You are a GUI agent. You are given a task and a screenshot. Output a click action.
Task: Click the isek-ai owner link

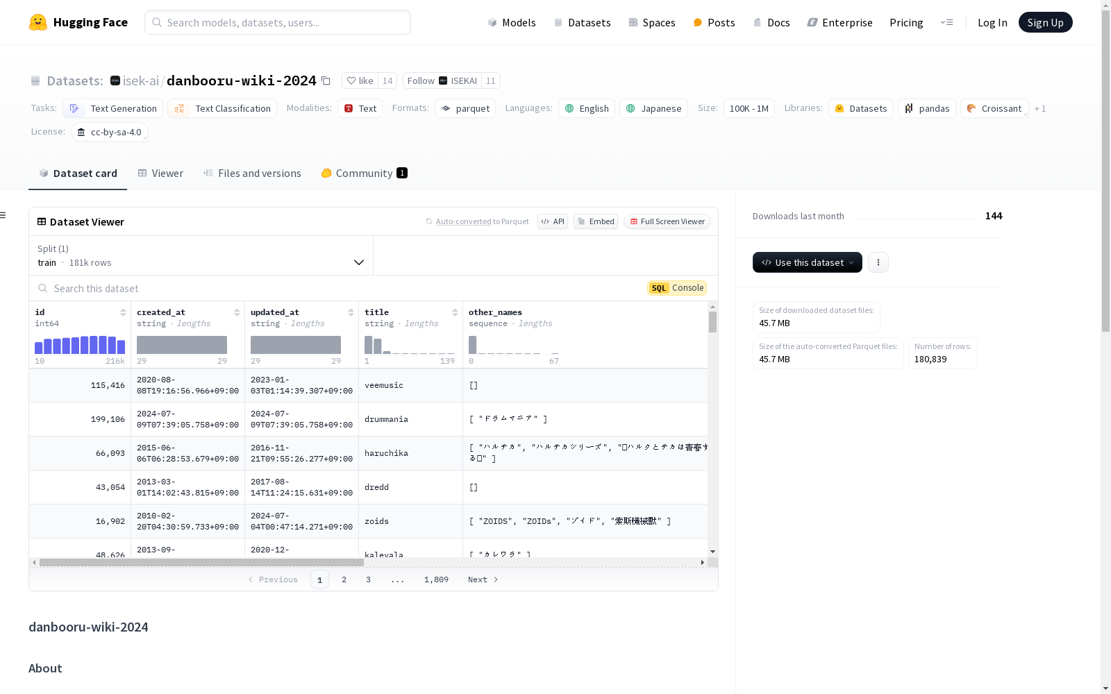[x=141, y=81]
